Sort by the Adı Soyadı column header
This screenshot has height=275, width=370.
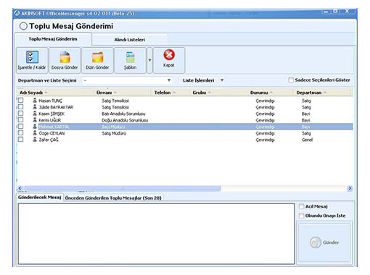coord(55,93)
